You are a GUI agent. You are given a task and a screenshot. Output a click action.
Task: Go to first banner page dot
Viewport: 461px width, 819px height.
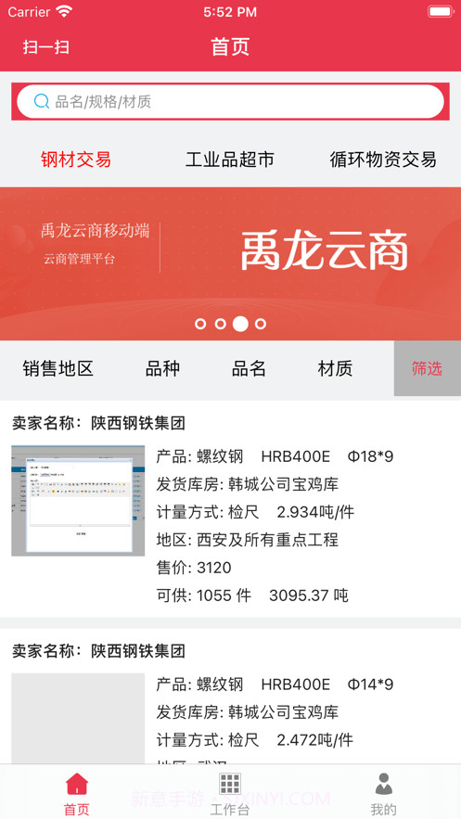pyautogui.click(x=200, y=324)
